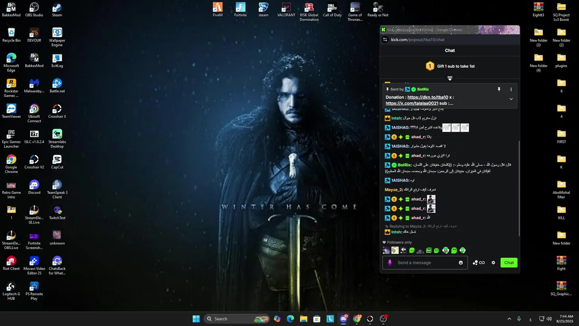Open the OBS Studio desktop shortcut
The image size is (579, 326).
pos(34,10)
